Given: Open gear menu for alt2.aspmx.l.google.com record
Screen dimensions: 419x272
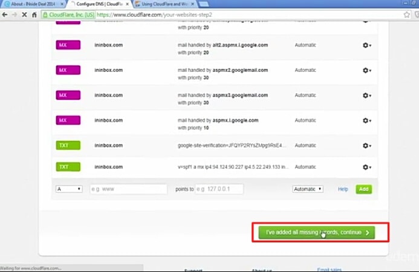Looking at the screenshot, I should tap(367, 45).
